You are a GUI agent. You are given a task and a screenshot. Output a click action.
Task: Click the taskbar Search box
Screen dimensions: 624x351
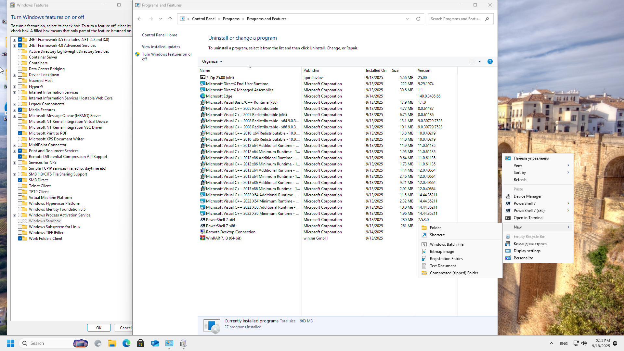[x=54, y=343]
